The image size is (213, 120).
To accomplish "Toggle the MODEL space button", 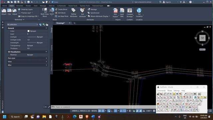I will click(x=94, y=111).
